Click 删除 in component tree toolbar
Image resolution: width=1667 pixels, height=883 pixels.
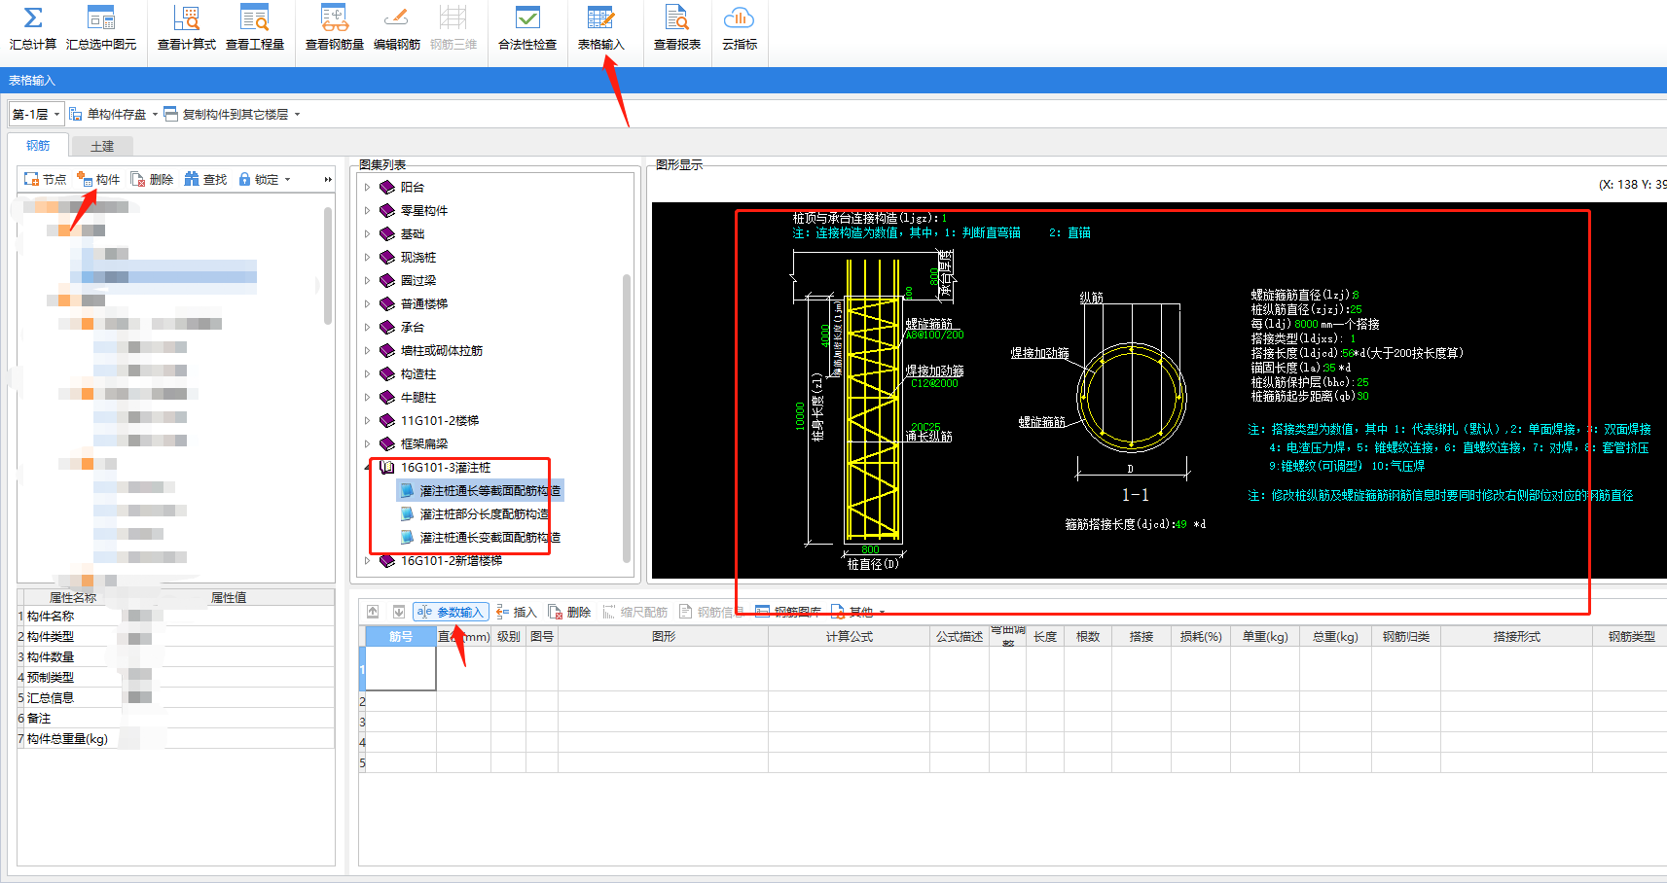[x=152, y=179]
